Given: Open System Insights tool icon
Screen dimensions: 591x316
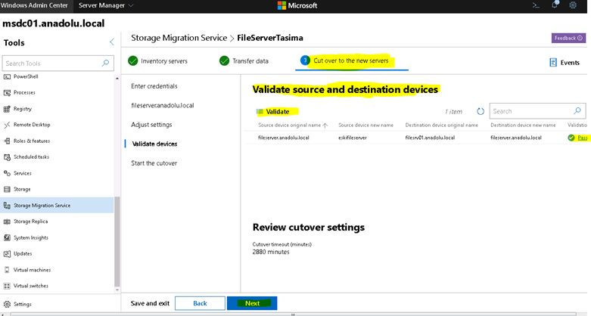Looking at the screenshot, I should pyautogui.click(x=7, y=237).
